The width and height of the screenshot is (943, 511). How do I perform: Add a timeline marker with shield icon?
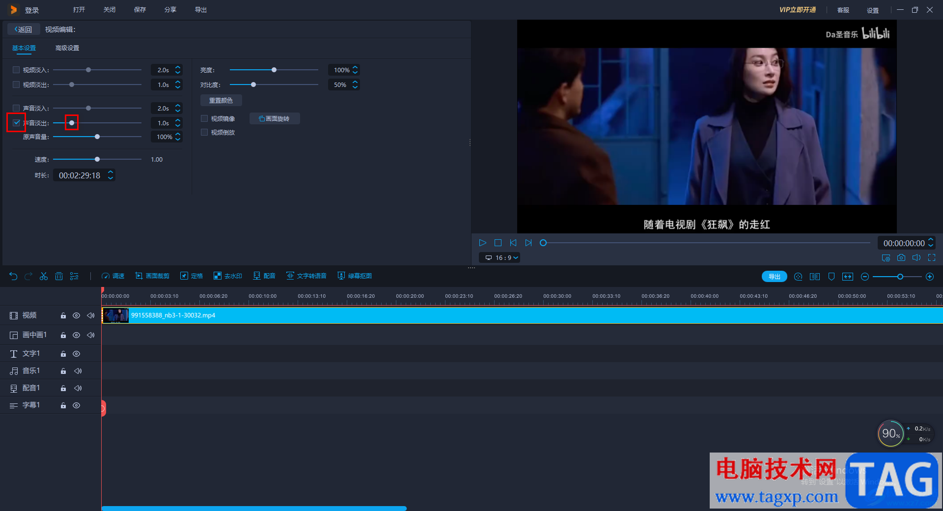pyautogui.click(x=832, y=277)
